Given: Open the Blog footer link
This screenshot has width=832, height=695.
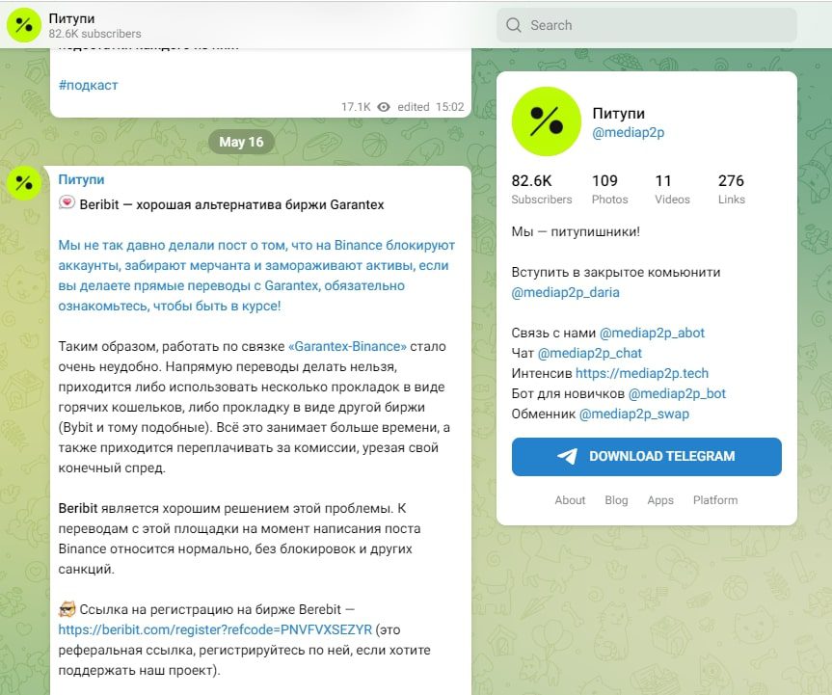Looking at the screenshot, I should tap(616, 500).
